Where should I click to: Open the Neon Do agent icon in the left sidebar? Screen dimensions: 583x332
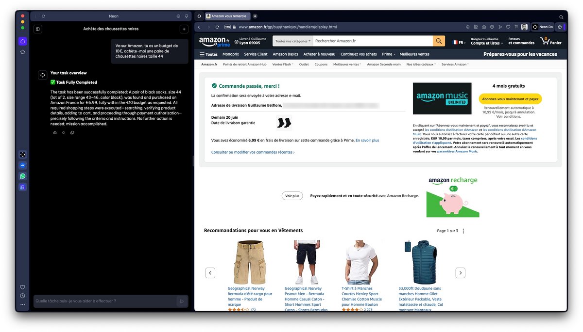22,155
